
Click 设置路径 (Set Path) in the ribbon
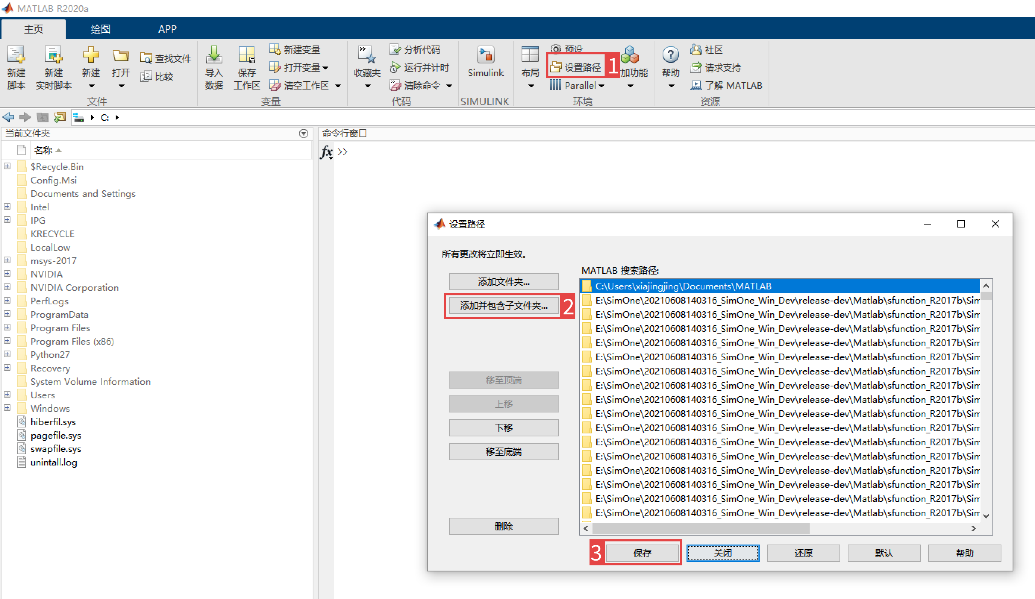pos(575,67)
